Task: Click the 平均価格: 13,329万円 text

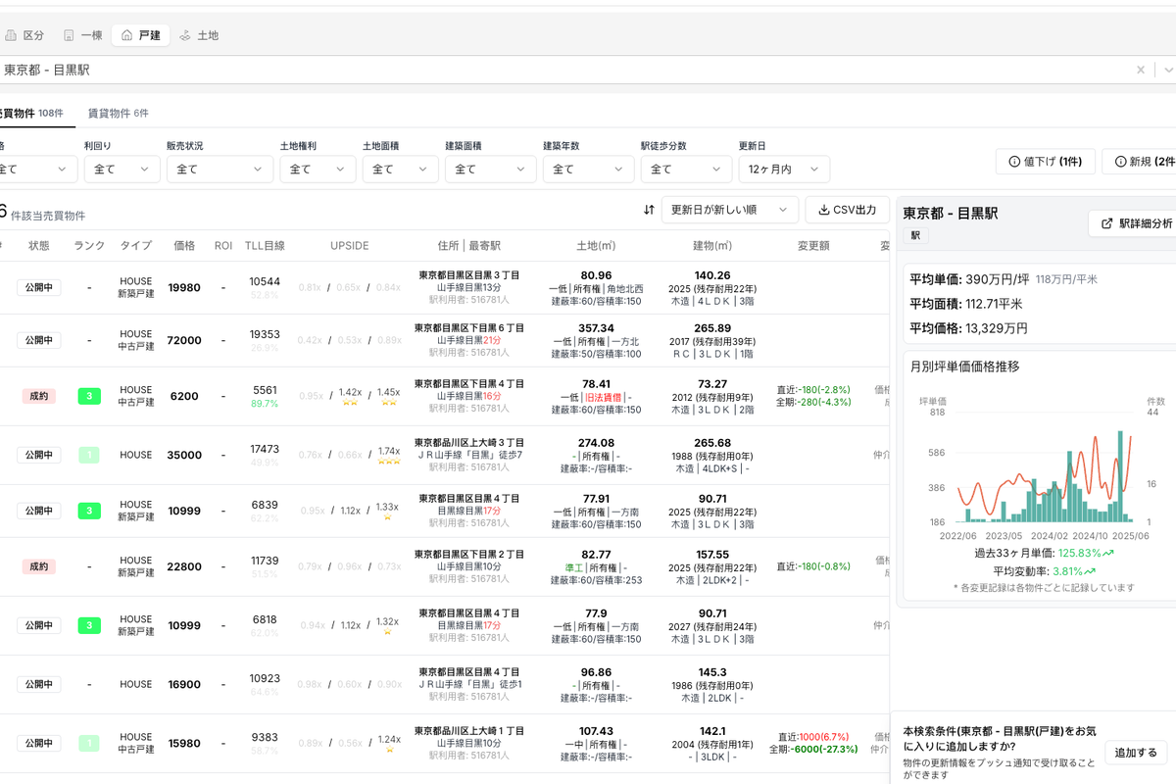Action: click(969, 328)
